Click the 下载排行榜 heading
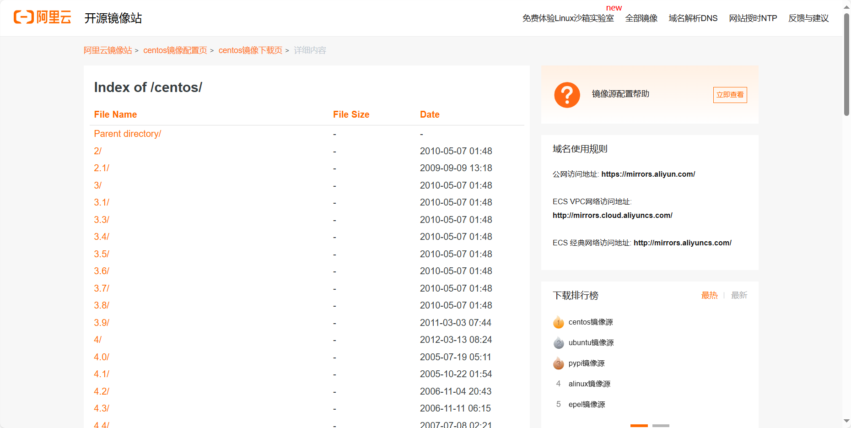 point(576,295)
